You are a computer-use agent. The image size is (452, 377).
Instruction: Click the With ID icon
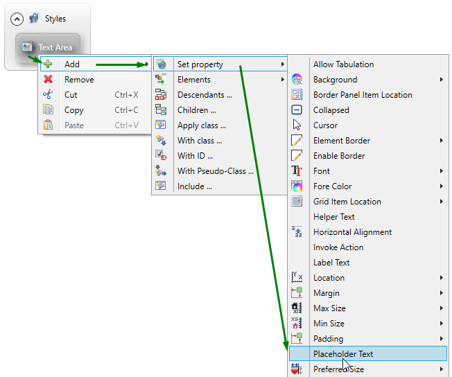[x=161, y=156]
